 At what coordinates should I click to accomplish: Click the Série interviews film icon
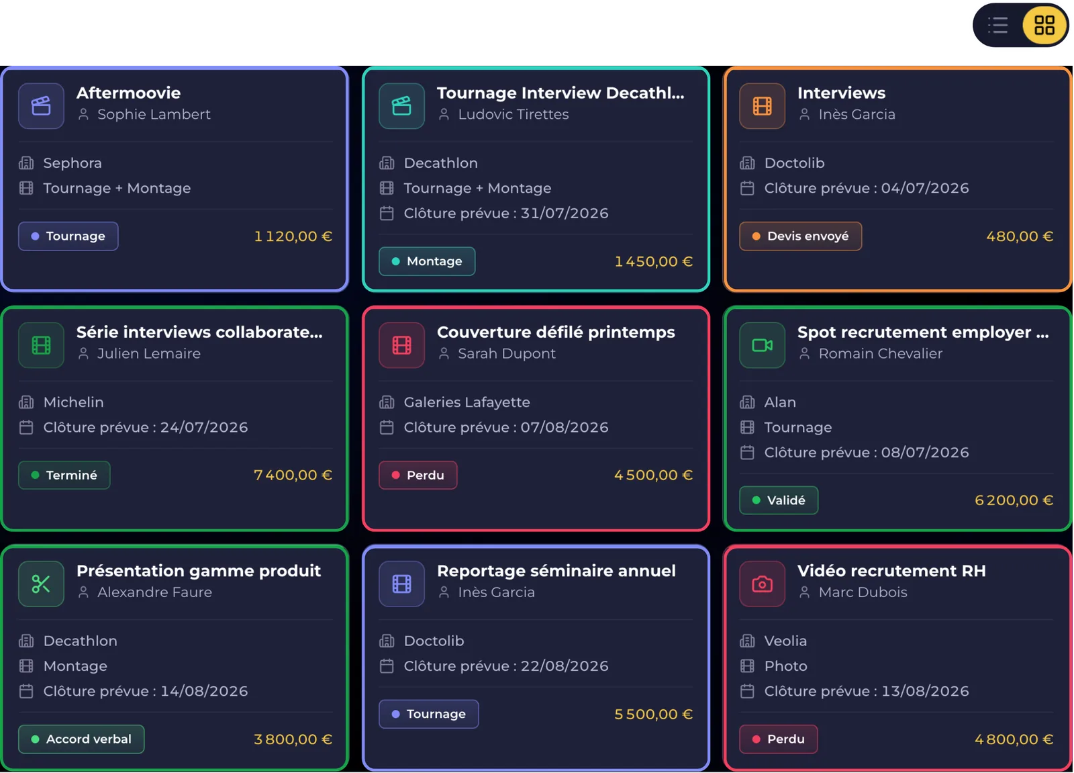click(41, 345)
